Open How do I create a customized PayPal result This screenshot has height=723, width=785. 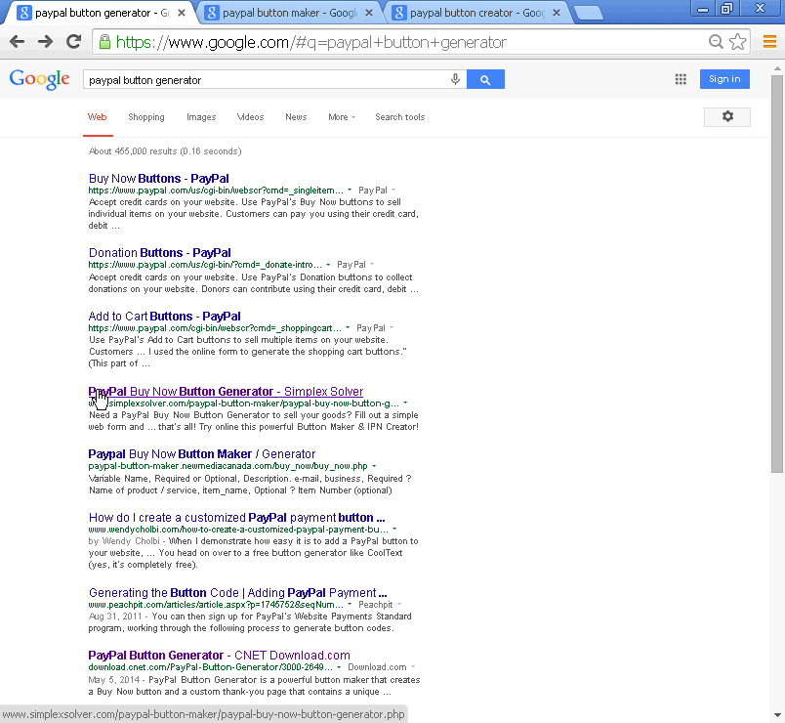click(x=237, y=518)
